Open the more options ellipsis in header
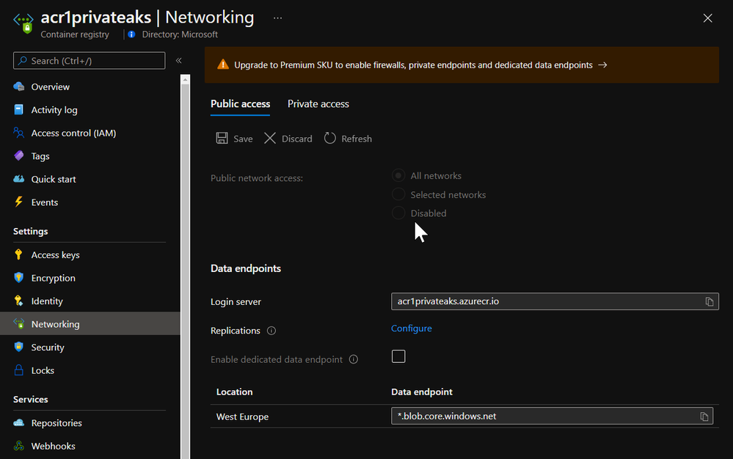 (x=277, y=18)
